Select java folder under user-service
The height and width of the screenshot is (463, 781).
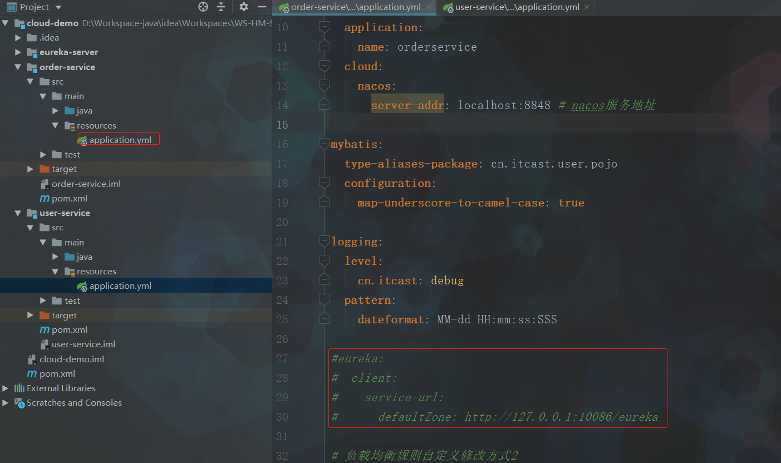tap(78, 257)
